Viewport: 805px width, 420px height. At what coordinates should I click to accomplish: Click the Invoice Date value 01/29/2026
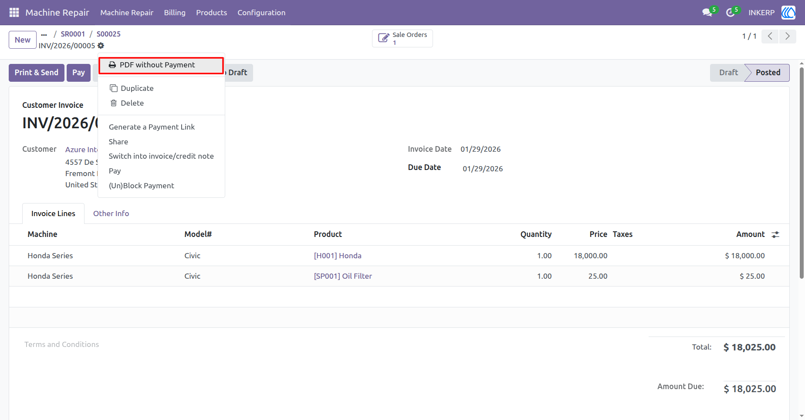480,149
